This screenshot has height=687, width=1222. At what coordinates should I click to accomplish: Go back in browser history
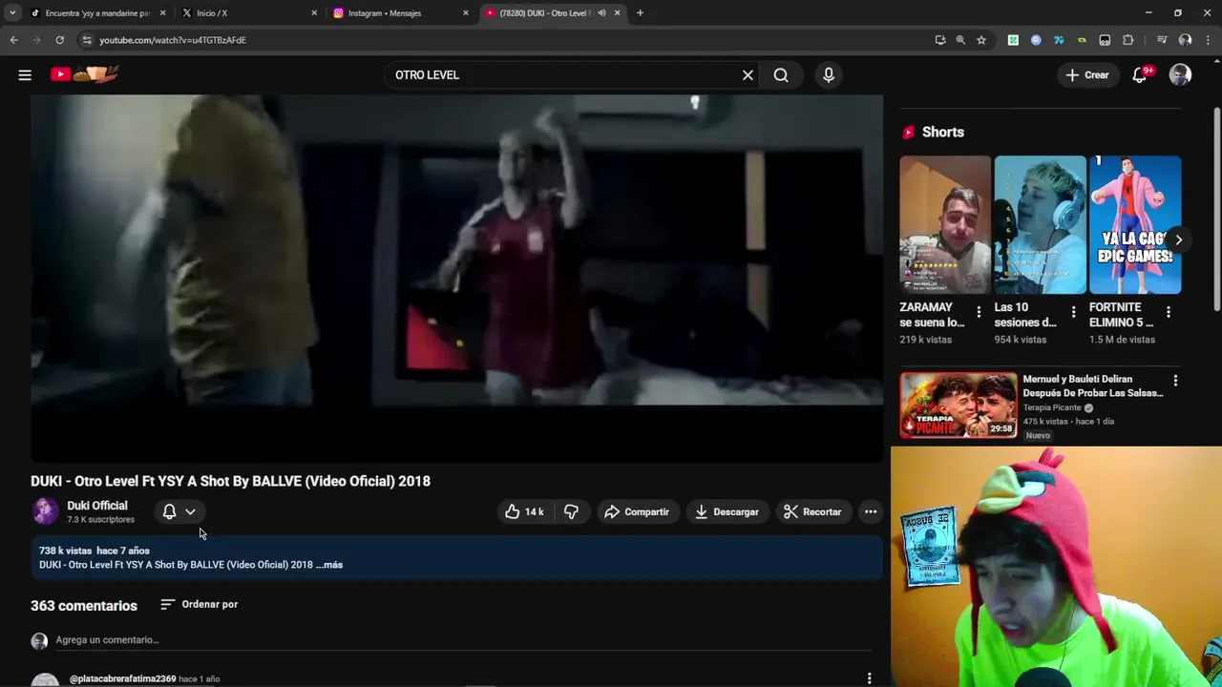[13, 40]
